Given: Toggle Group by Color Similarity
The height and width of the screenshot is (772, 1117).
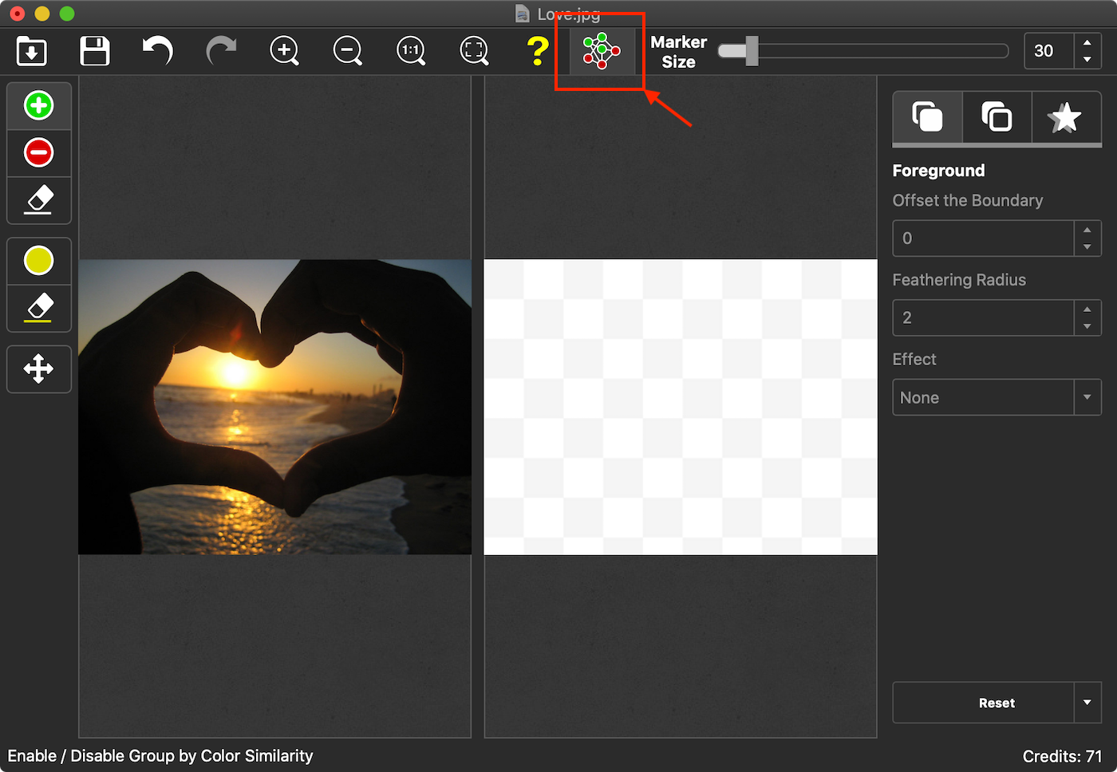Looking at the screenshot, I should coord(599,50).
